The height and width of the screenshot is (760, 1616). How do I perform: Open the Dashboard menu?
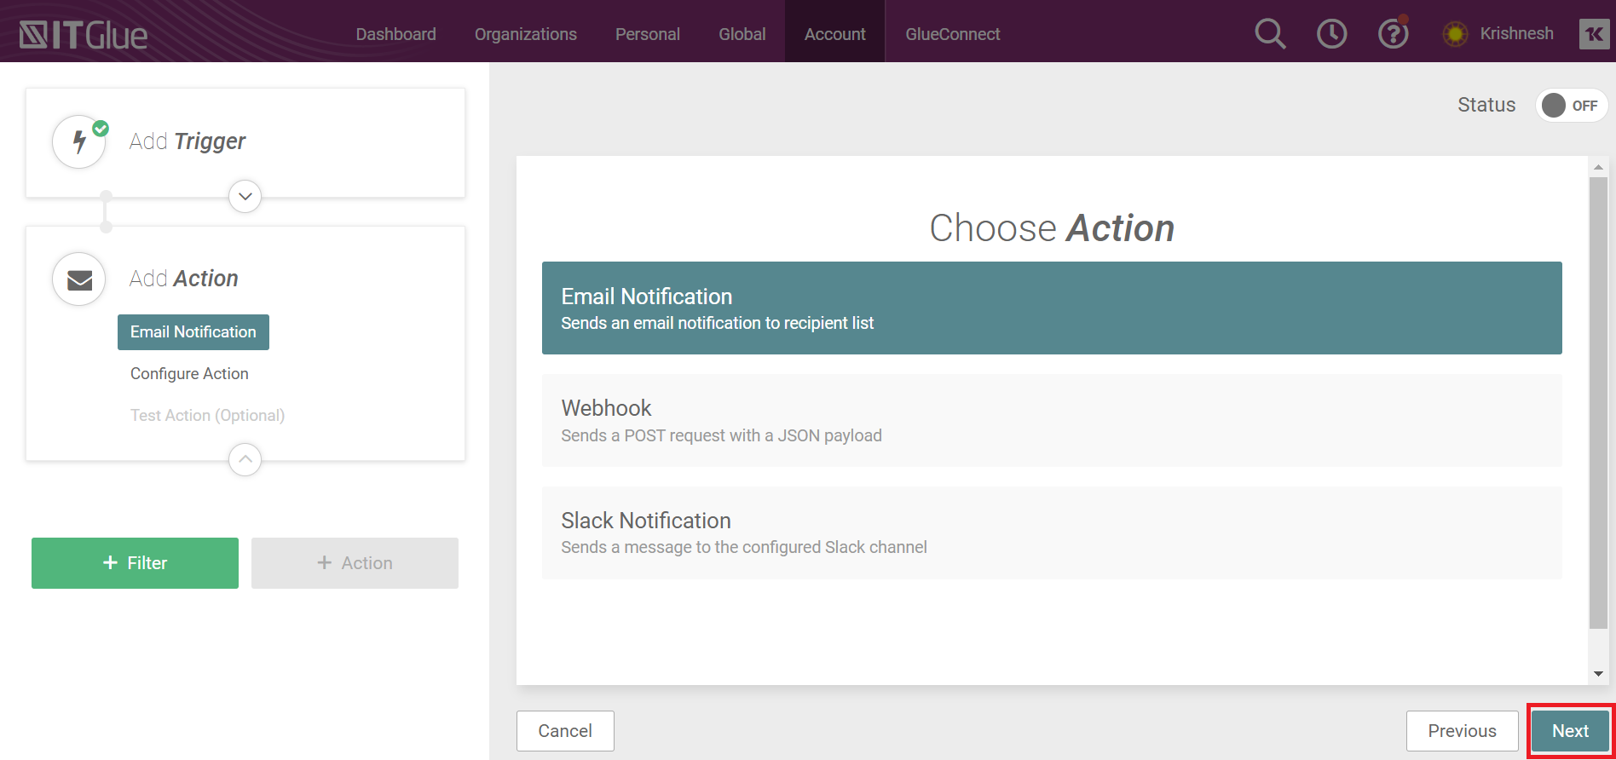[395, 34]
